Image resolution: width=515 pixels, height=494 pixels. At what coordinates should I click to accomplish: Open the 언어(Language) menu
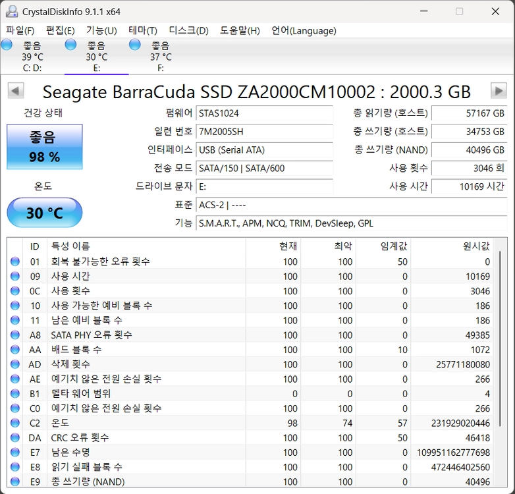pos(304,30)
